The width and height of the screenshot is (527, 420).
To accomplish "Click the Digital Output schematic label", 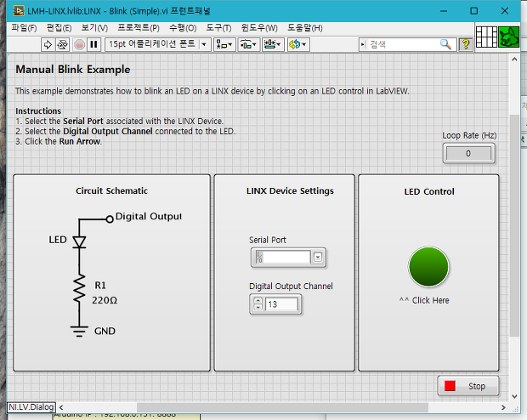I will pyautogui.click(x=148, y=216).
